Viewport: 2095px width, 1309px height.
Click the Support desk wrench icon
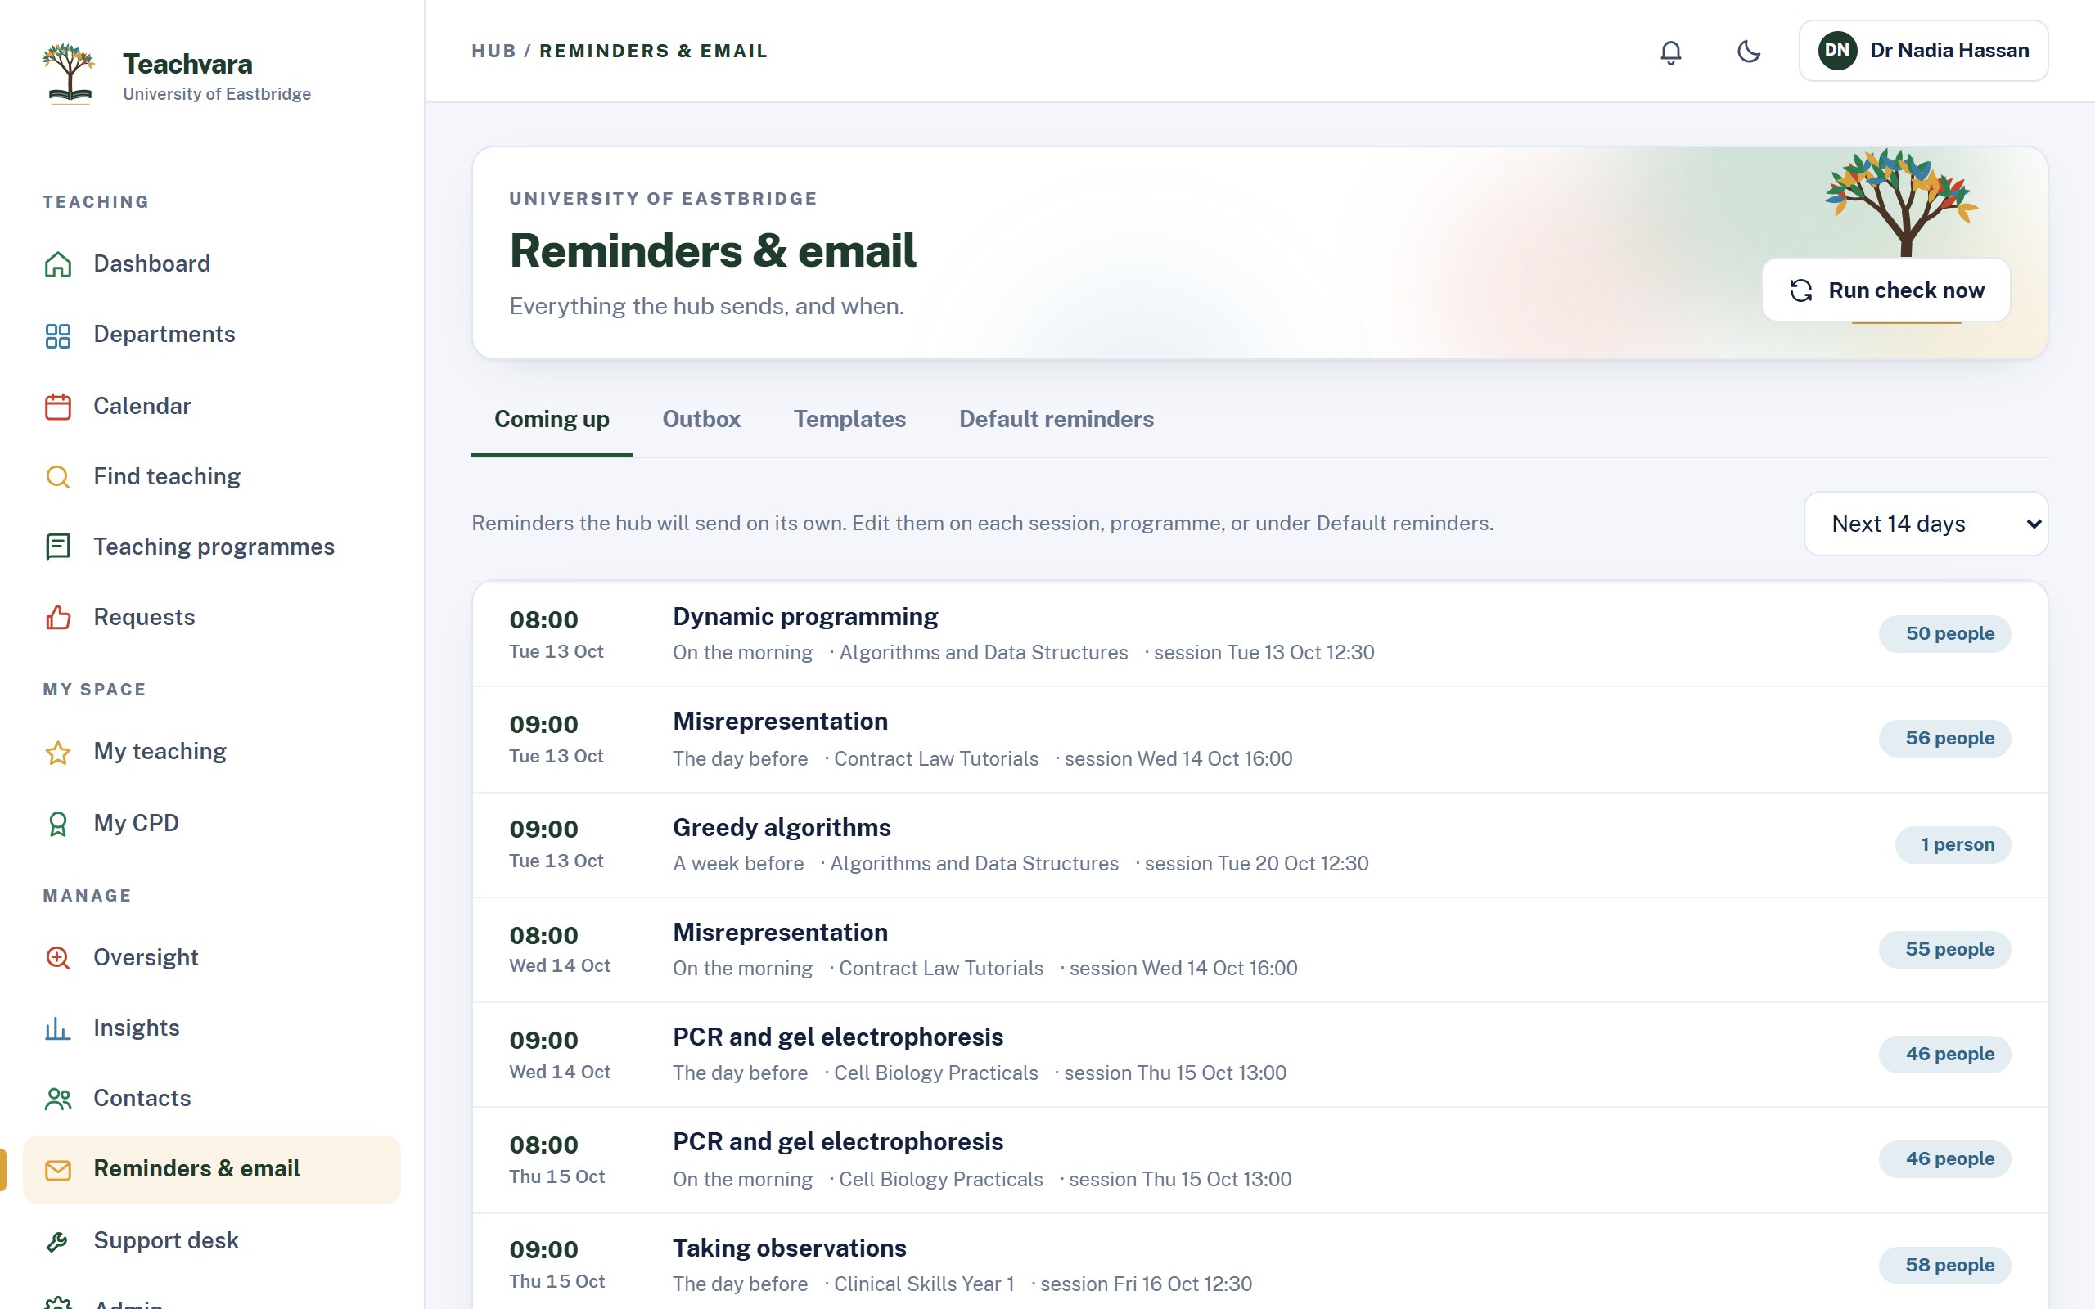point(58,1240)
